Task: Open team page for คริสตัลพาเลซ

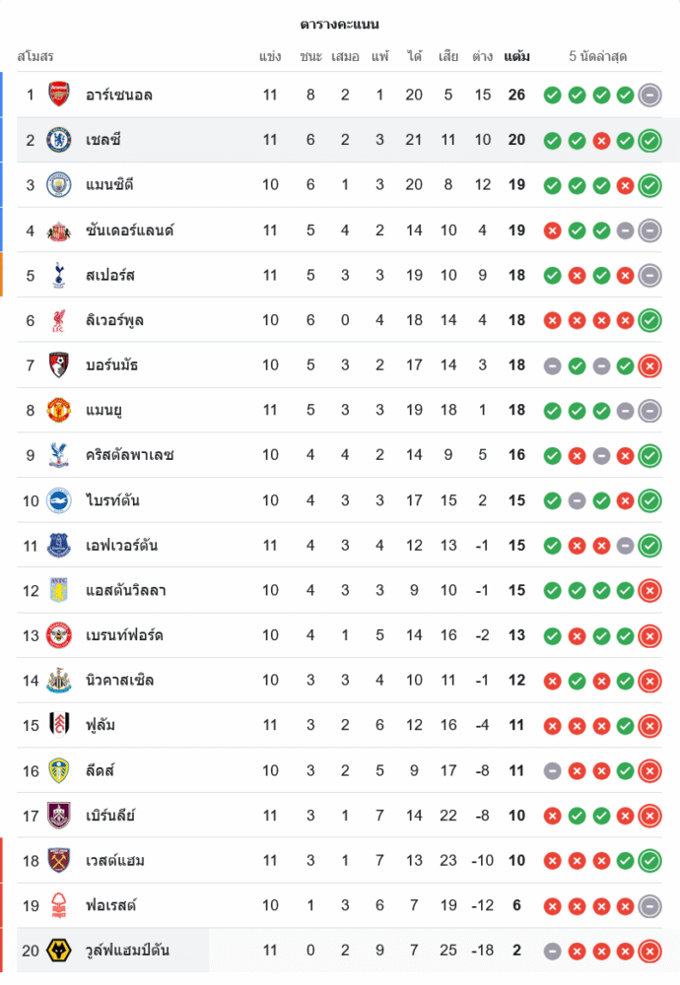Action: (x=130, y=455)
